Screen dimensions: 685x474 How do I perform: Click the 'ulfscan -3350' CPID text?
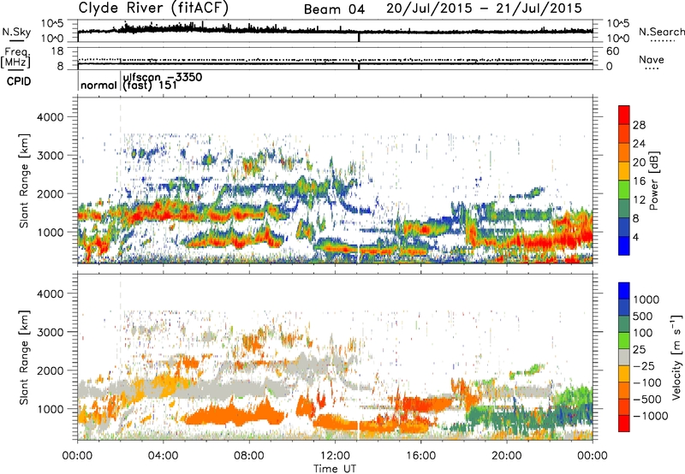163,77
